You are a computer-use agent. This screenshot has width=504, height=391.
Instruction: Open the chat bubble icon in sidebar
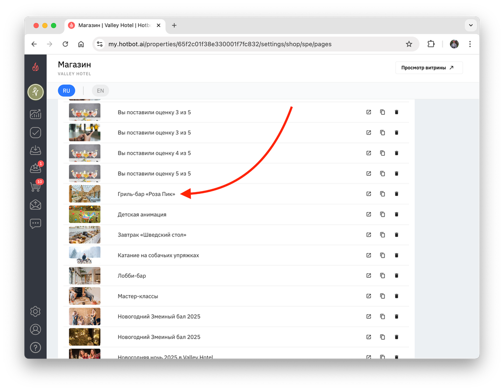point(35,224)
